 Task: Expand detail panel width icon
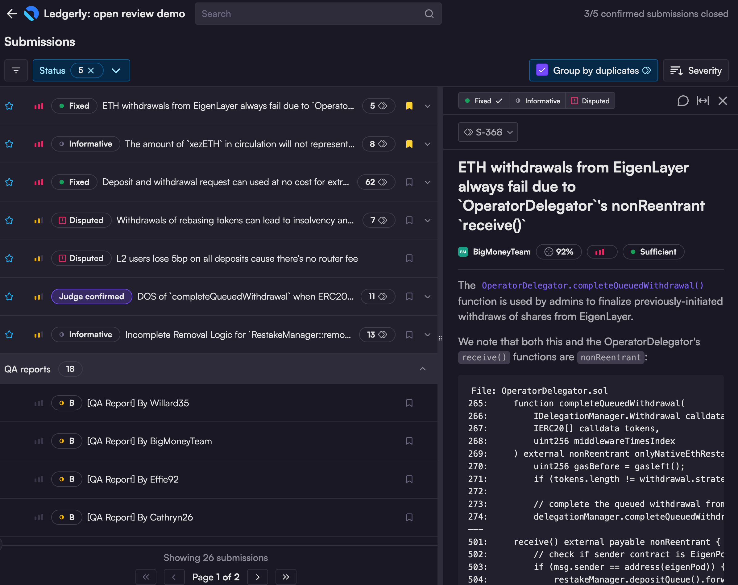click(703, 101)
